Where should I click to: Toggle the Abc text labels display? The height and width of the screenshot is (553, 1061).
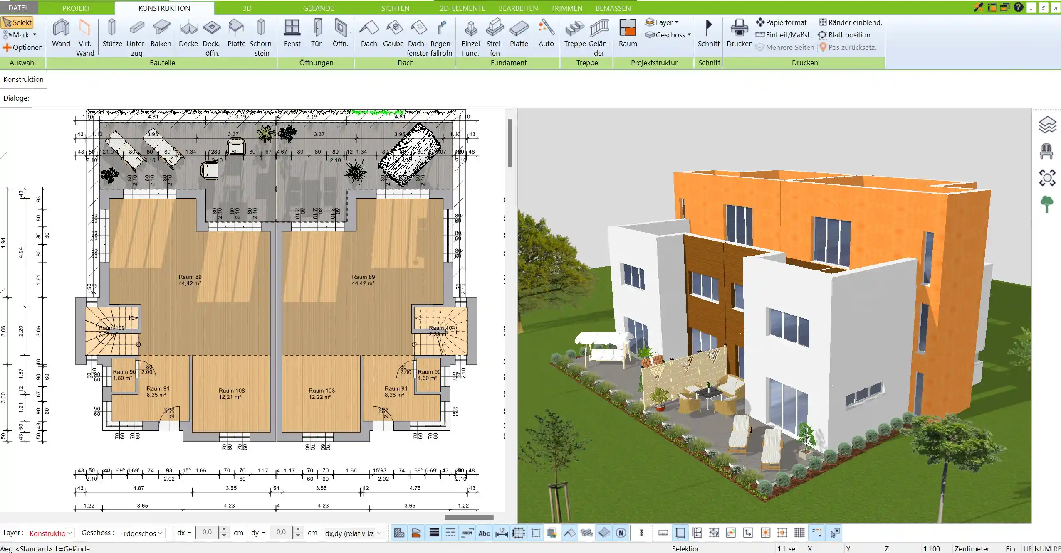[x=484, y=533]
